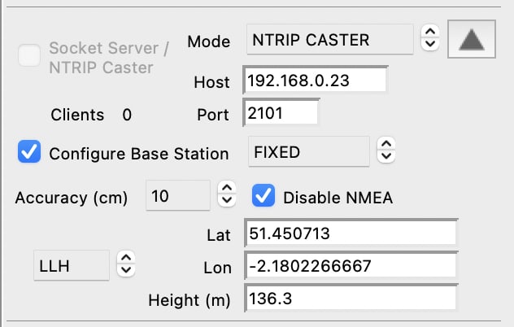
Task: Click the Clients label
Action: [x=77, y=115]
